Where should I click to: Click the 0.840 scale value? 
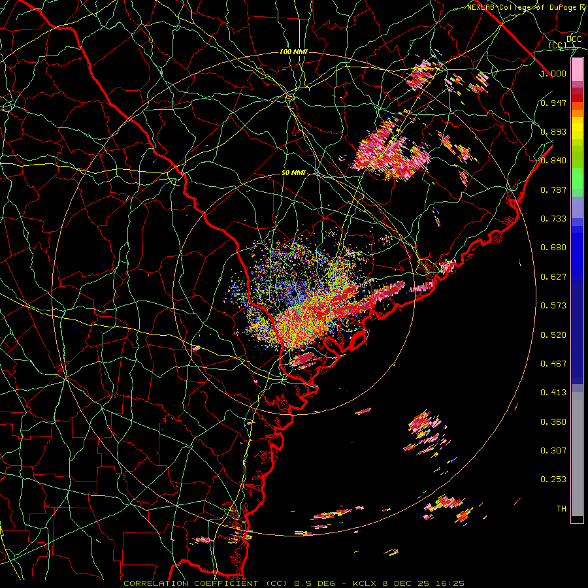[553, 161]
